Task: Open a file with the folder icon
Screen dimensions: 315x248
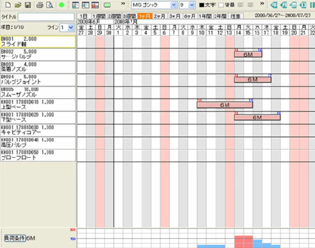Action: click(x=18, y=5)
